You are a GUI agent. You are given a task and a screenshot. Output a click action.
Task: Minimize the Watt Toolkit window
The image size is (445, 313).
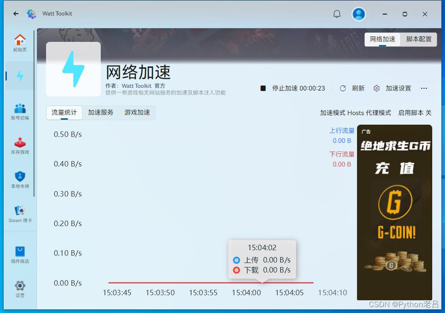tap(385, 14)
